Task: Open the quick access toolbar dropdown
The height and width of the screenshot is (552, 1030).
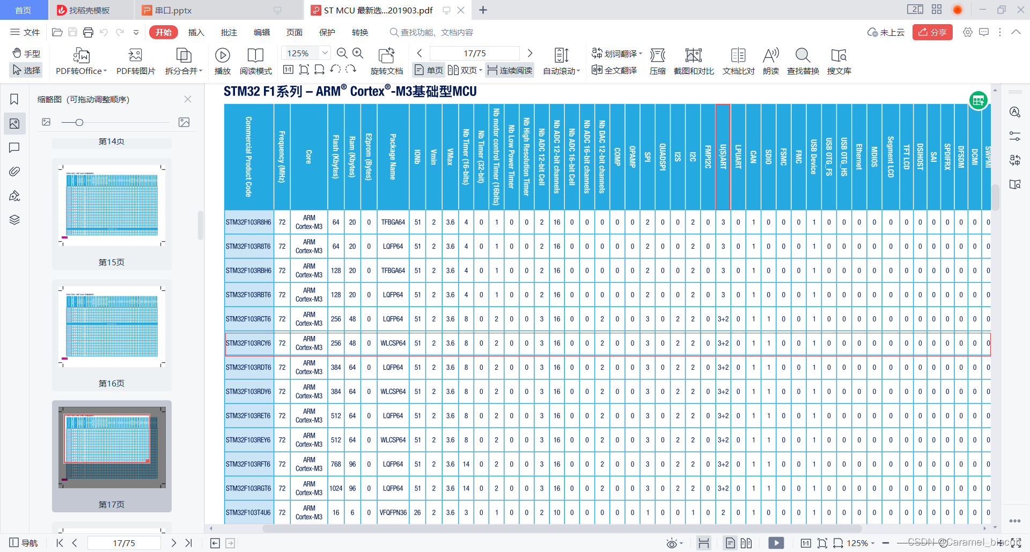Action: tap(136, 32)
